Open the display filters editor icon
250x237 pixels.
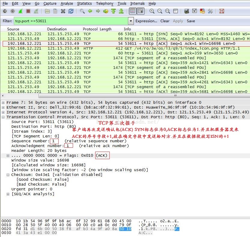194,11
